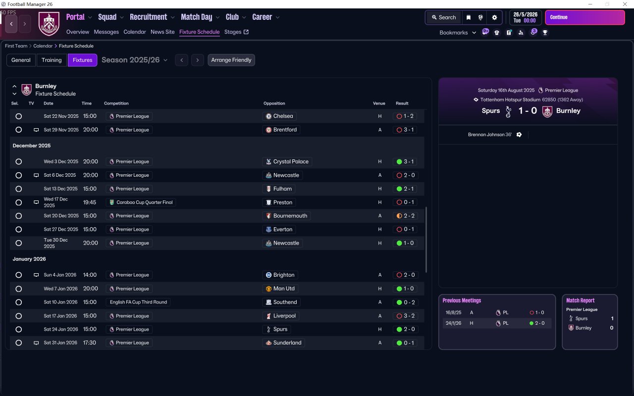Viewport: 634px width, 396px height.
Task: Open the bookmark icon beside Search
Action: [469, 17]
